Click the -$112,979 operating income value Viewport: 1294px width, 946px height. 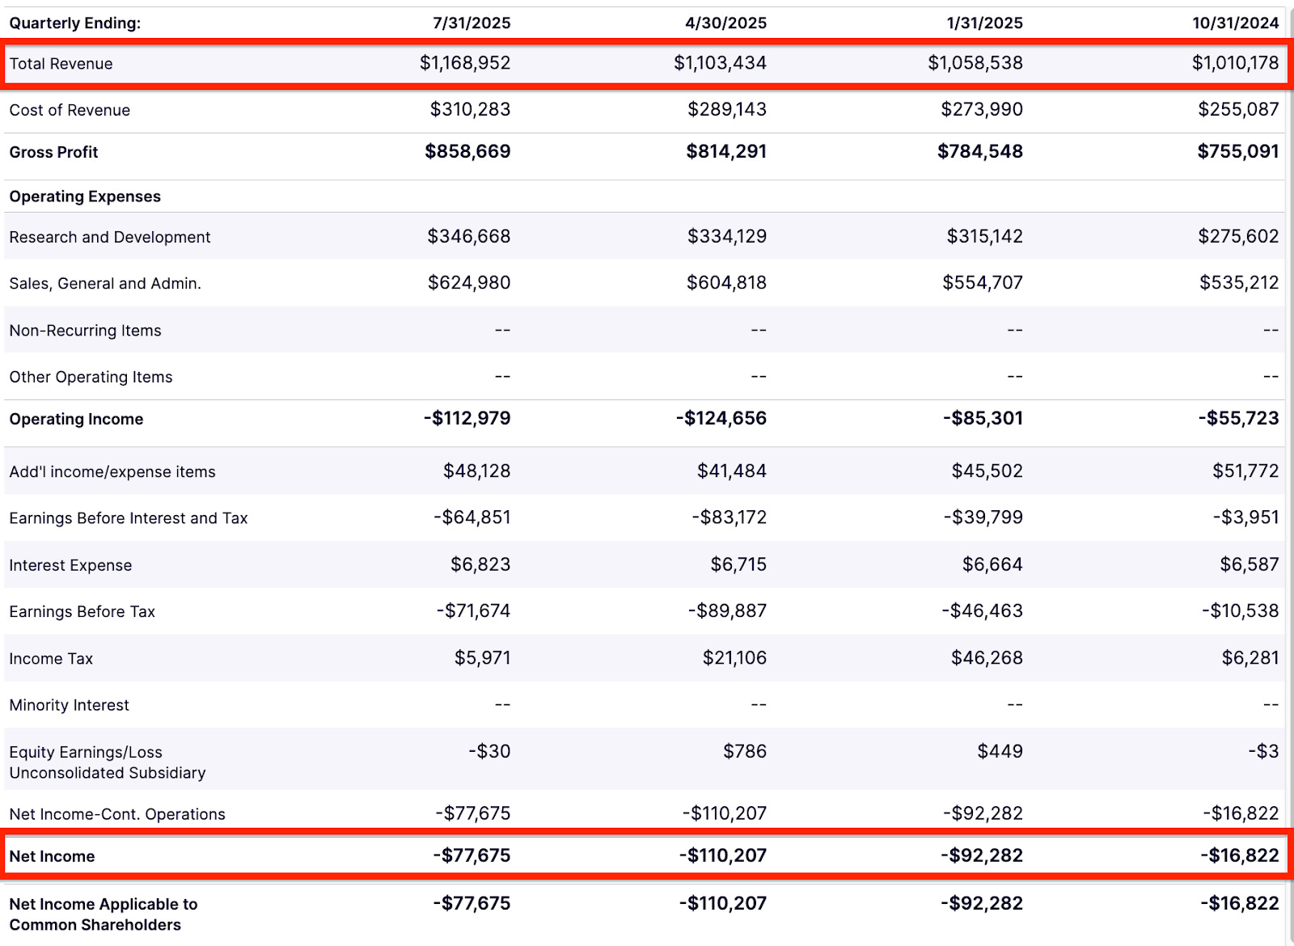click(x=467, y=418)
